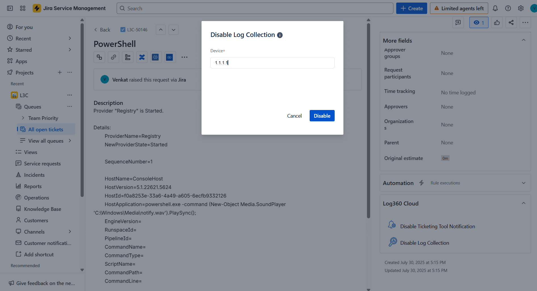Open the notifications bell
The height and width of the screenshot is (291, 537).
pos(495,8)
